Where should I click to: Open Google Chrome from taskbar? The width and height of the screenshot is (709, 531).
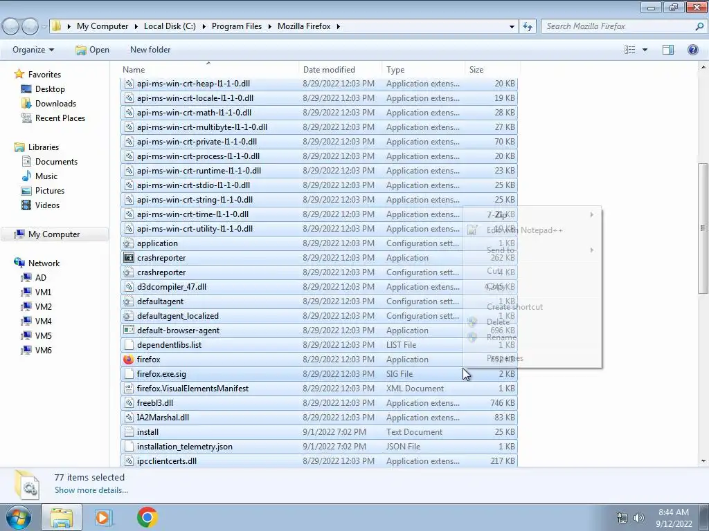tap(147, 517)
